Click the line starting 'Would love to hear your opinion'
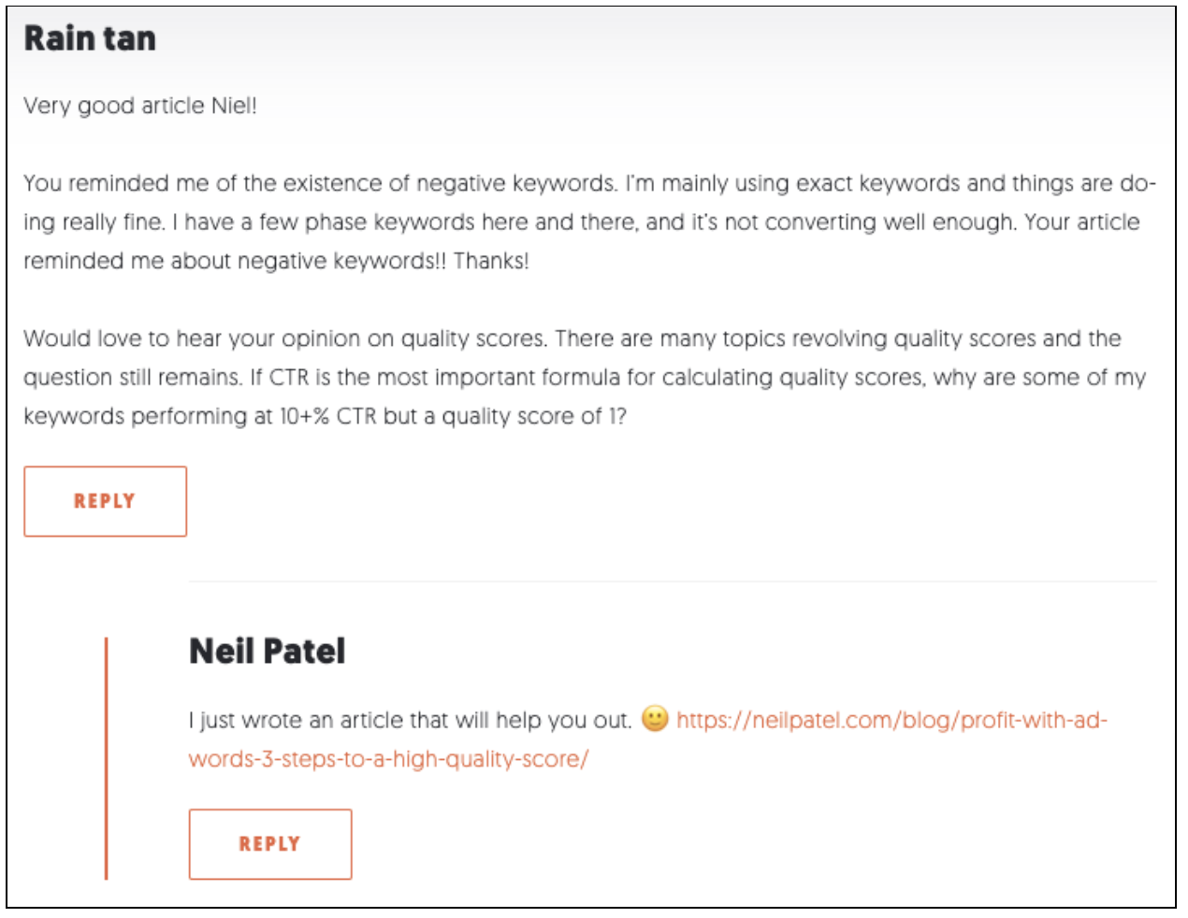This screenshot has height=918, width=1188. click(572, 338)
